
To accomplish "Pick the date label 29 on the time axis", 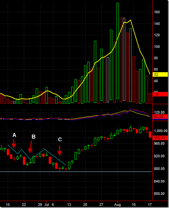I will point(40,205).
